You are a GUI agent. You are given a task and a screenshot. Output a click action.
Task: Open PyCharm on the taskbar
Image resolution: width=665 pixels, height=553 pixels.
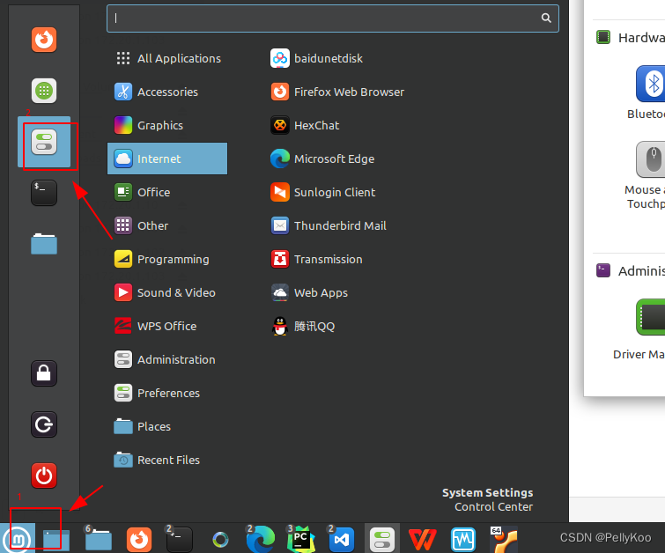point(300,540)
